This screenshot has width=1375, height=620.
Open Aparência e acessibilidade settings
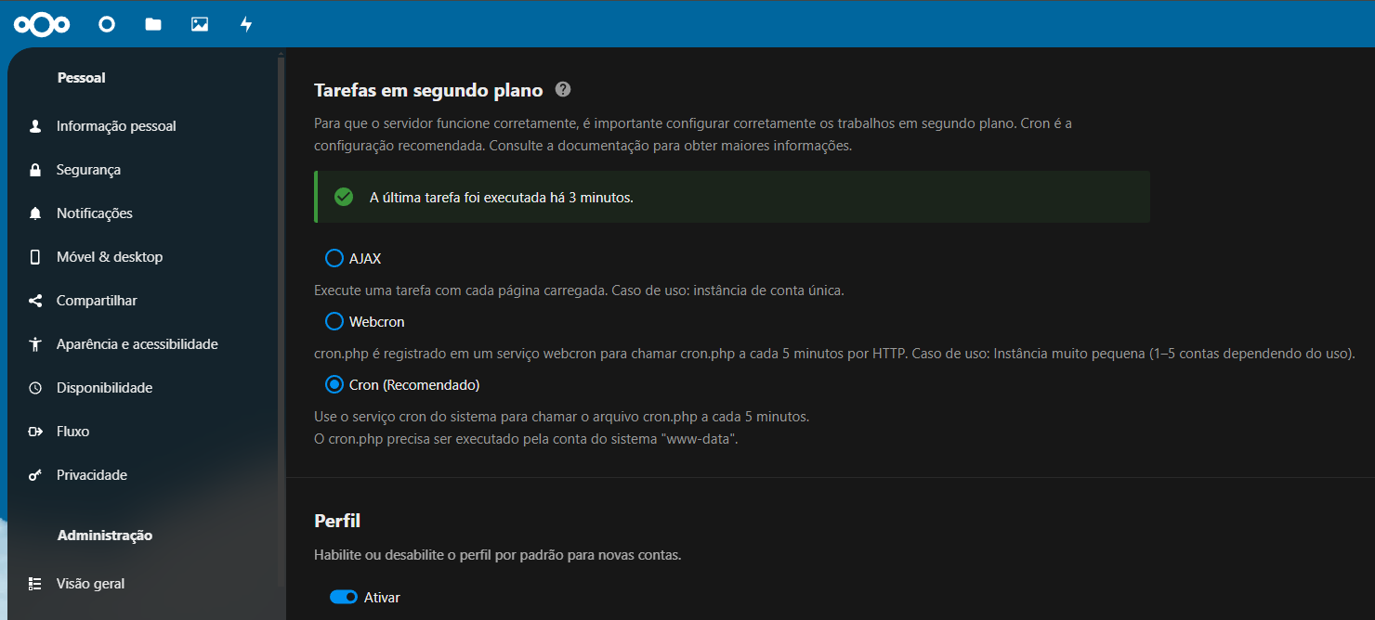tap(137, 344)
